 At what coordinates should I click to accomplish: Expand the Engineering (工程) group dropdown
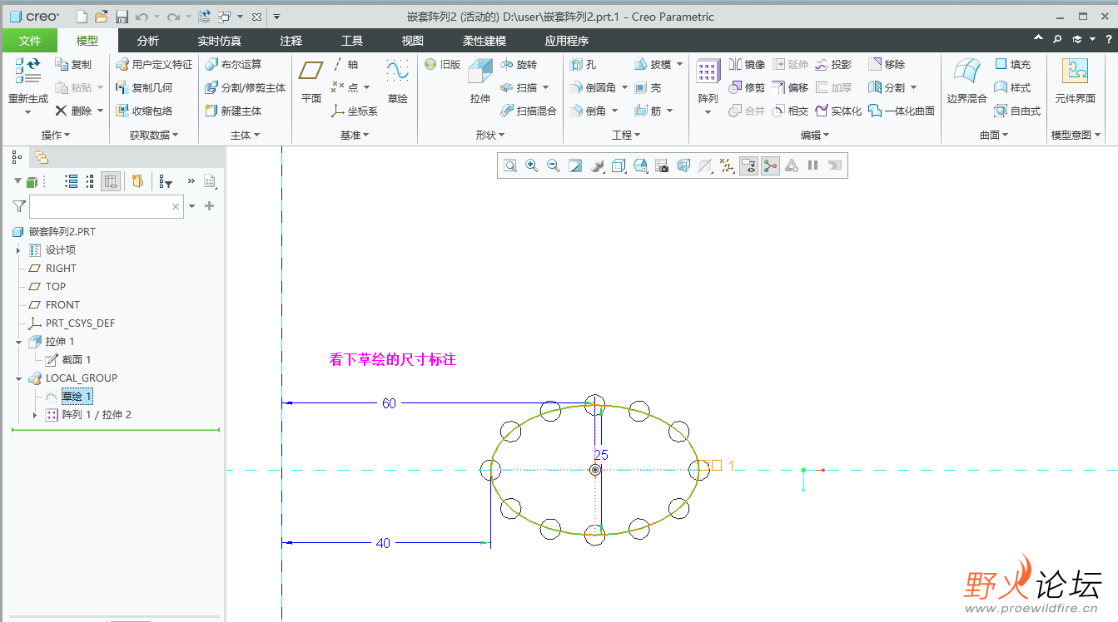point(626,135)
